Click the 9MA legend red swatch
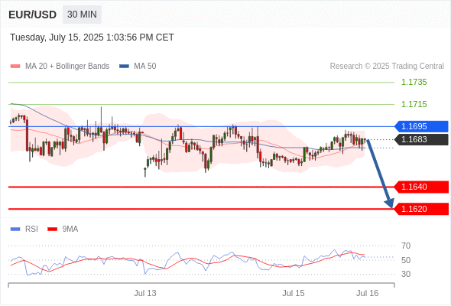Viewport: 451px width, 306px height. (x=52, y=229)
